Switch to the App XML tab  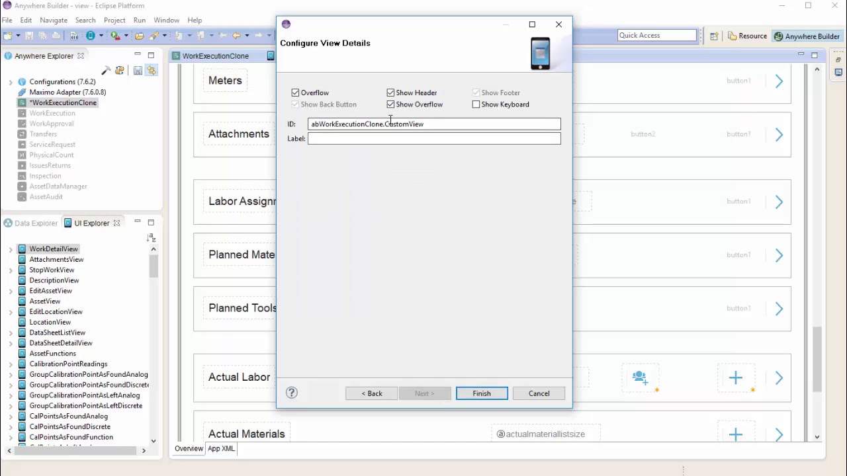point(221,448)
